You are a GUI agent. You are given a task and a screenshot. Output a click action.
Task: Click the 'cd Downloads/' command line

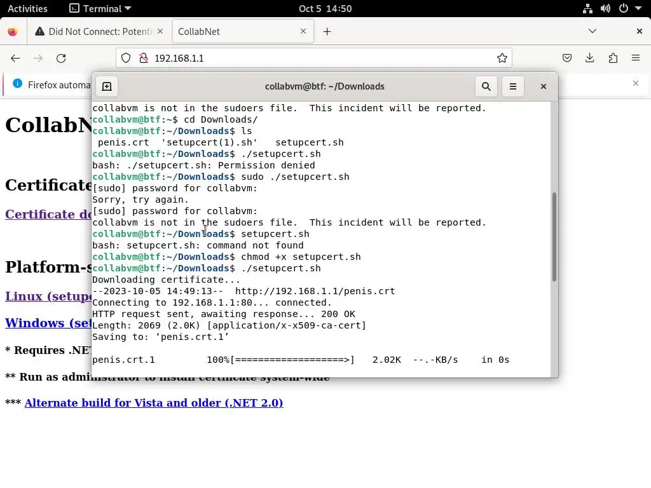coord(175,119)
